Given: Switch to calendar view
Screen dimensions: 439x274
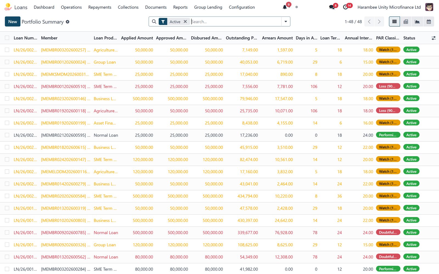Looking at the screenshot, I should pos(429,22).
